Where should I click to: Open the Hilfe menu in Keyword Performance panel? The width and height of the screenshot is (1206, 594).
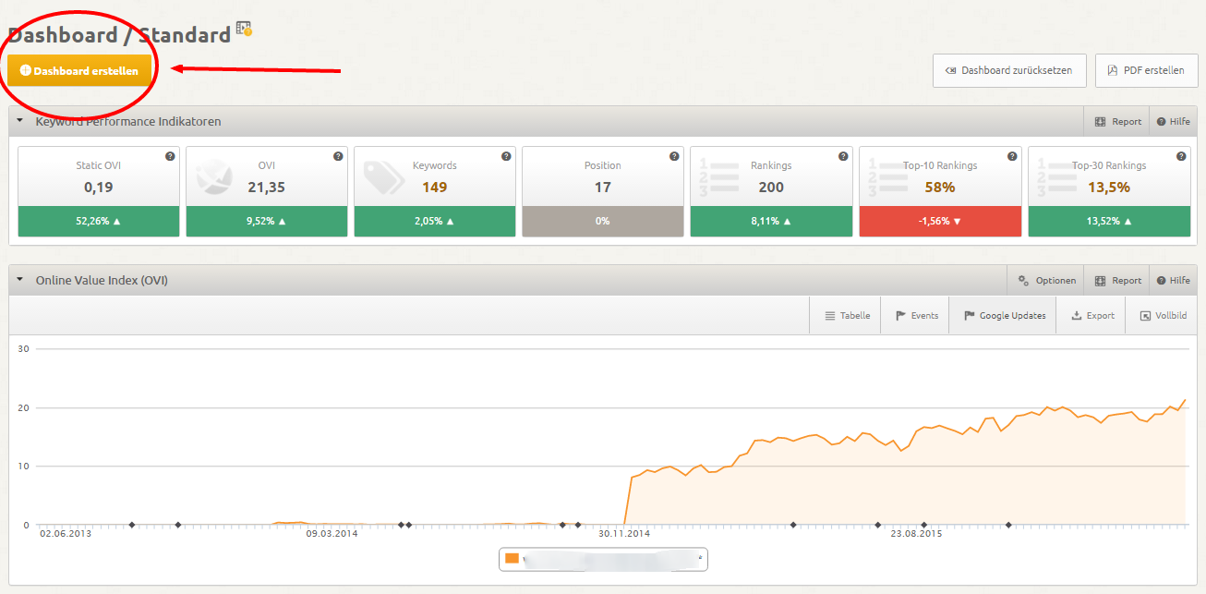1173,121
